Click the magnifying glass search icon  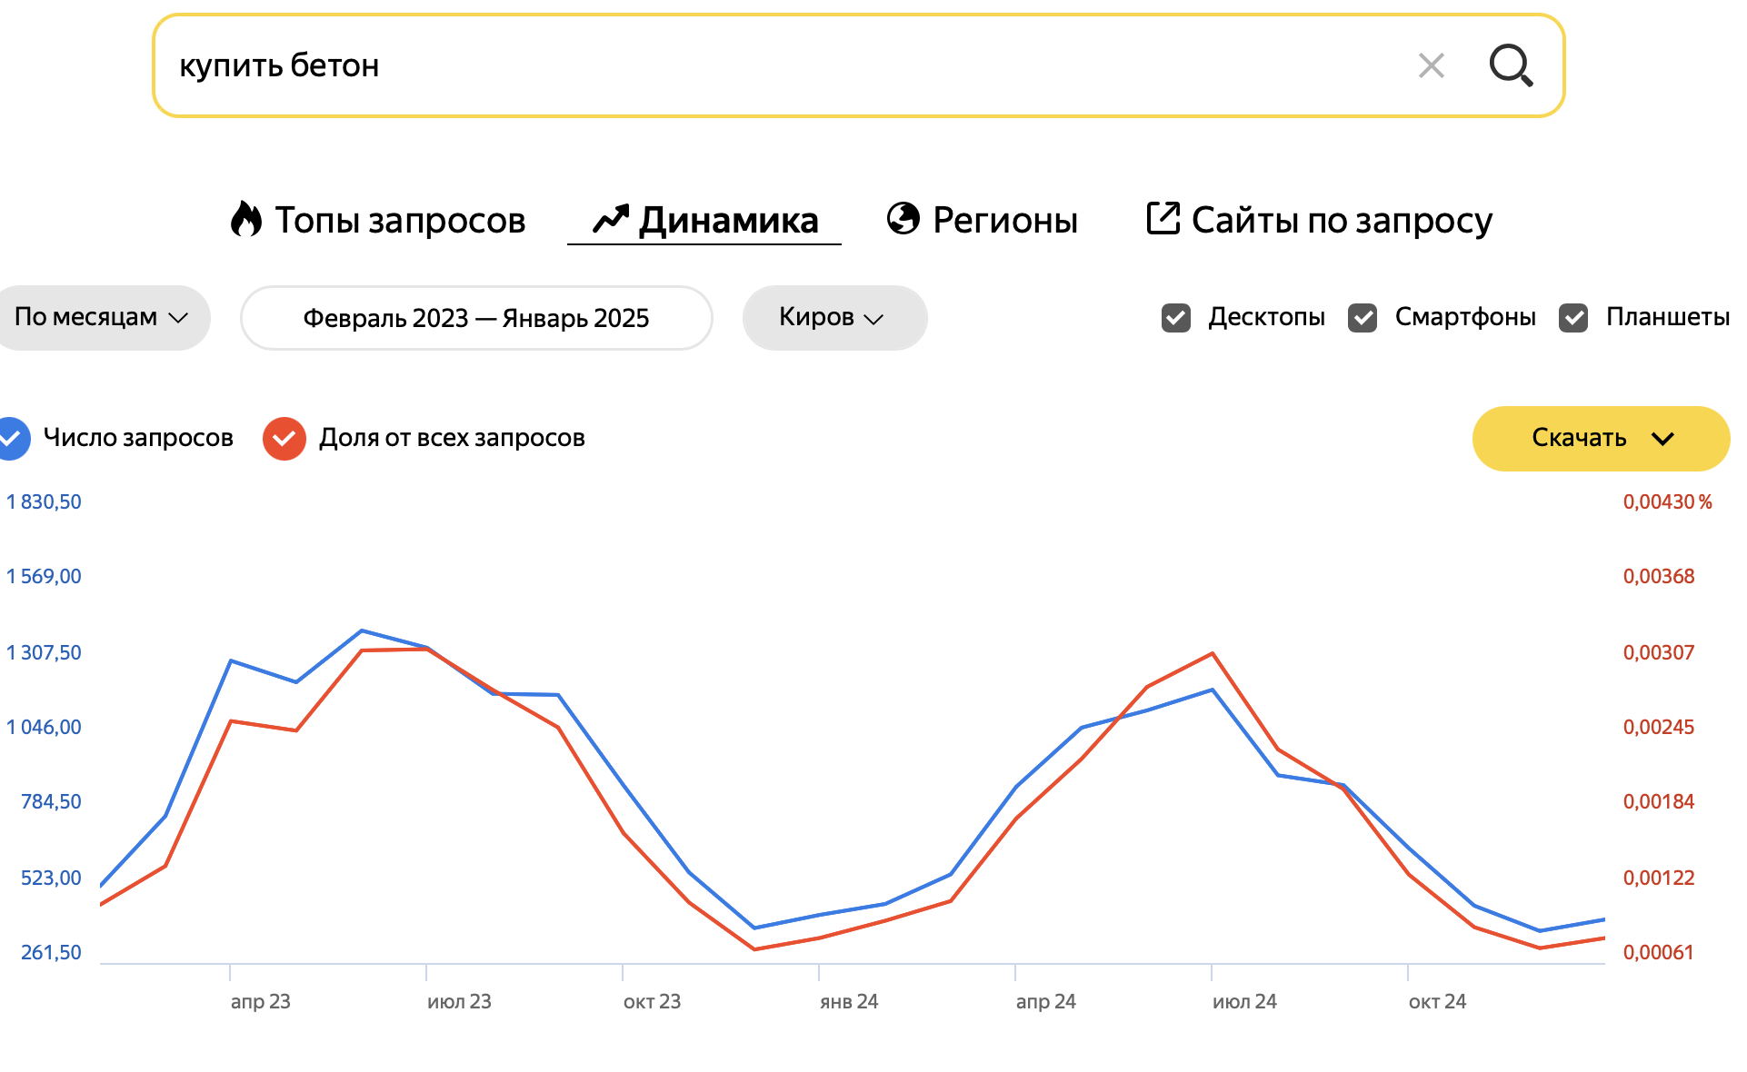pos(1511,65)
